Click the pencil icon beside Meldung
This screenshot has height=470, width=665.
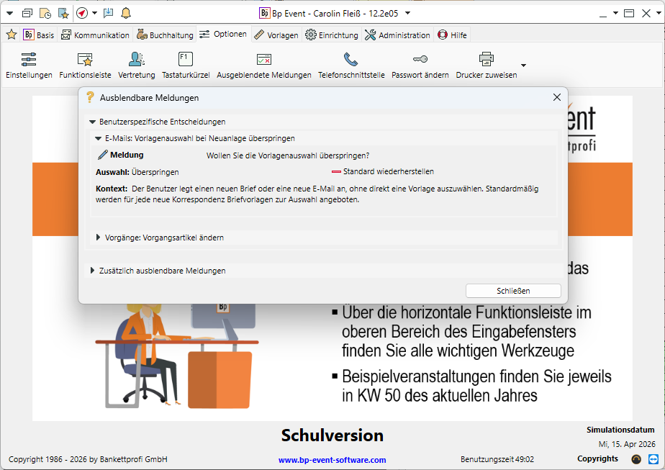(x=102, y=155)
